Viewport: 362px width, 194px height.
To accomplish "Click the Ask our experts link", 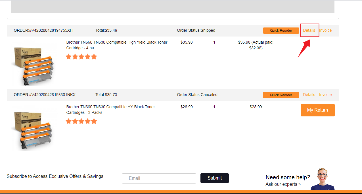I will coord(283,184).
